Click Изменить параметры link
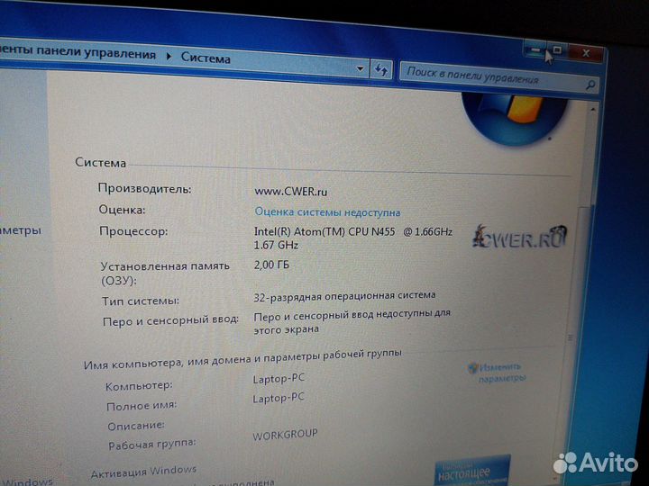Image resolution: width=649 pixels, height=486 pixels. click(x=502, y=373)
